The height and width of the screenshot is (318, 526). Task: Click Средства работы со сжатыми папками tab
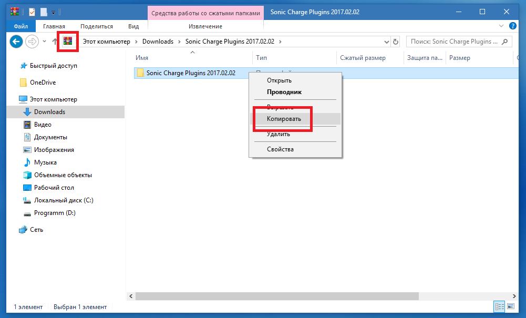205,13
